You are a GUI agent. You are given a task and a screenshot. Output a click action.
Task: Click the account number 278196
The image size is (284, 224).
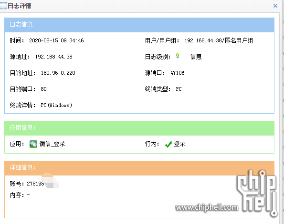click(35, 184)
